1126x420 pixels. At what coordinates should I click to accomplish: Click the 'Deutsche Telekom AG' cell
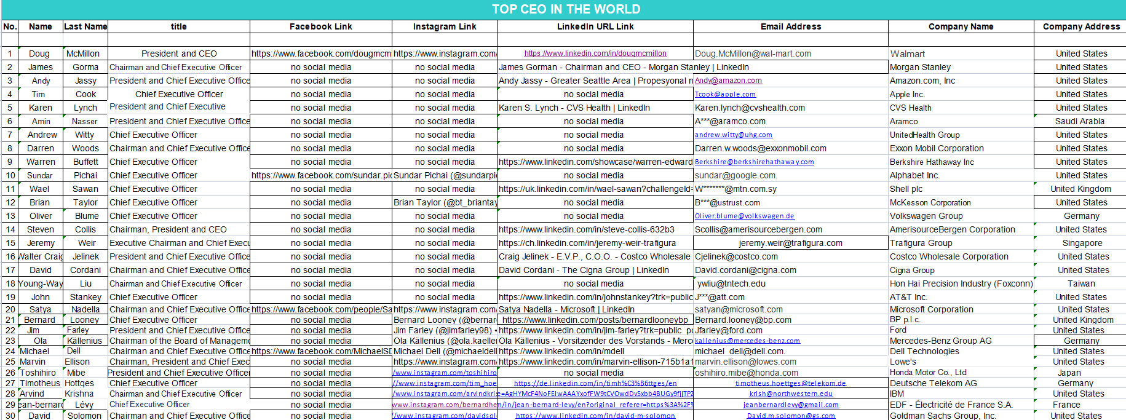point(961,383)
